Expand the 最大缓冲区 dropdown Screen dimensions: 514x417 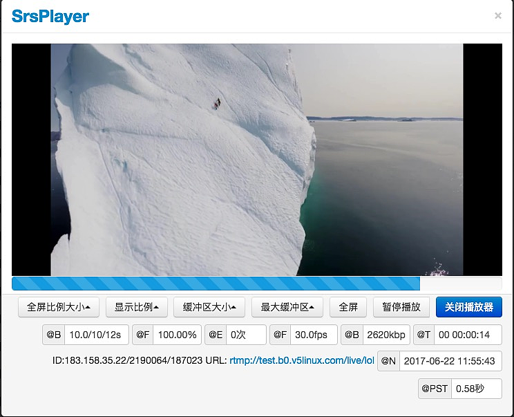[x=287, y=307]
